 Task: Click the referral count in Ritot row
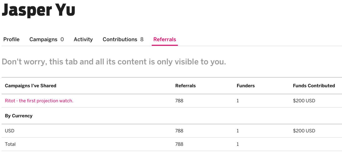coord(179,101)
